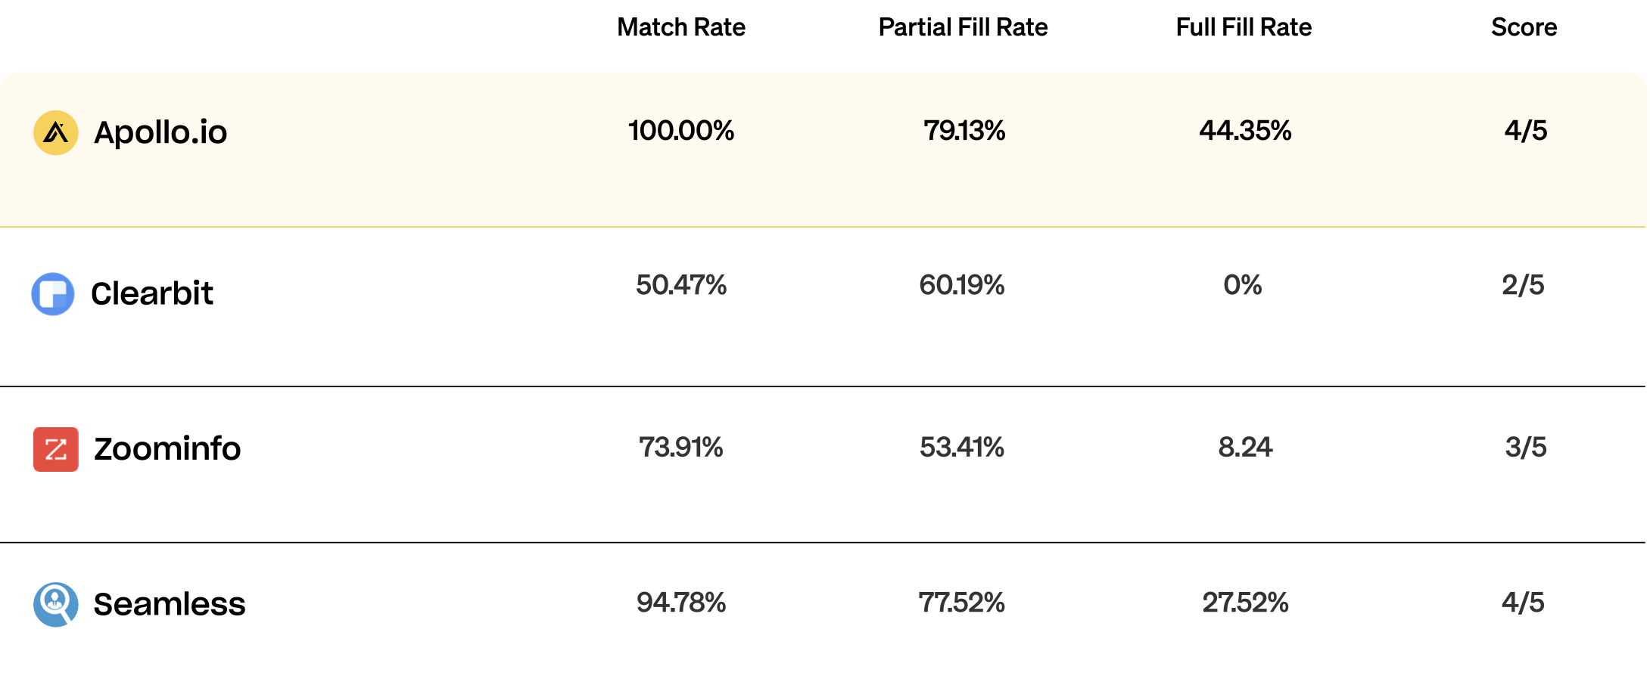Click the Zoominfo red logo icon

[56, 449]
